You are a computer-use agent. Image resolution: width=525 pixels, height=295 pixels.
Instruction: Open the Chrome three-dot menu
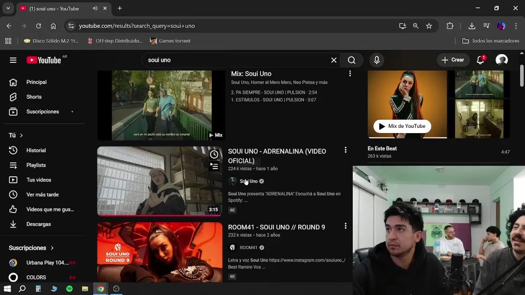point(516,26)
